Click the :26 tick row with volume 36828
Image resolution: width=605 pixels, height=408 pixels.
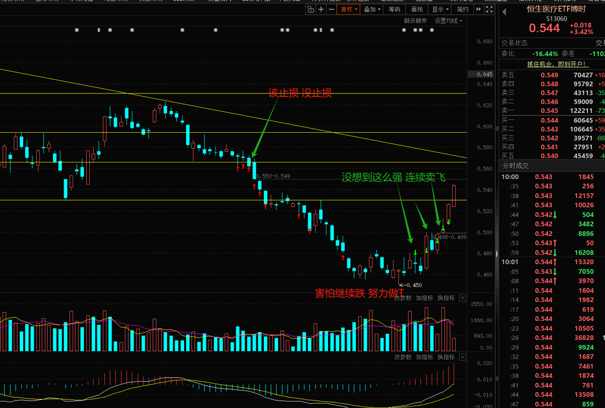552,338
